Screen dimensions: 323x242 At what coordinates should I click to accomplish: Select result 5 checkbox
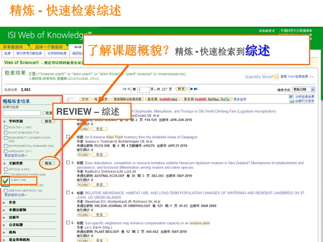point(68,222)
